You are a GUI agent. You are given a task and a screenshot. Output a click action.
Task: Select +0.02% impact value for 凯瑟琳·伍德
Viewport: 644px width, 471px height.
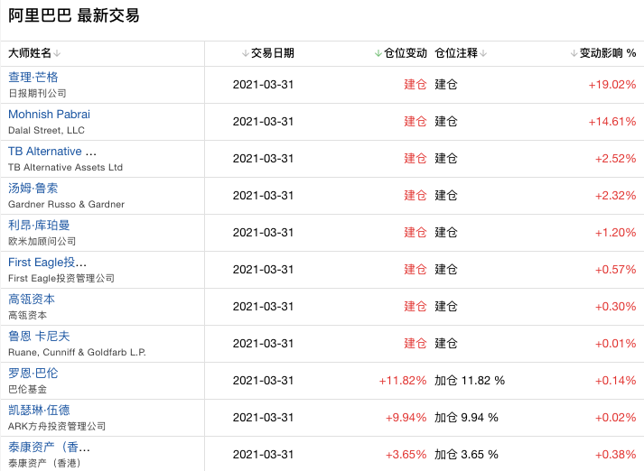tap(616, 417)
